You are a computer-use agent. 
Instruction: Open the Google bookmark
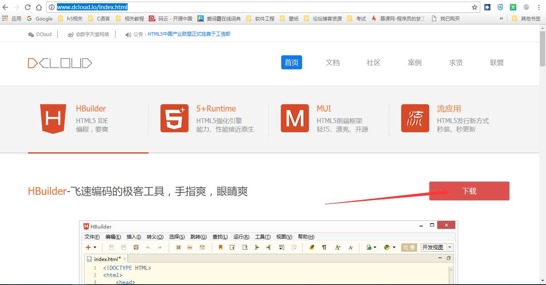coord(40,18)
